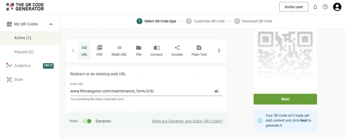Click the green Next button

[x=285, y=99]
